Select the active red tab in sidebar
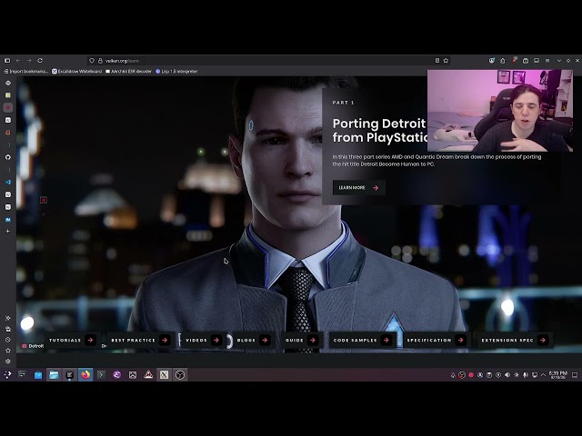This screenshot has width=582, height=436. coord(8,107)
